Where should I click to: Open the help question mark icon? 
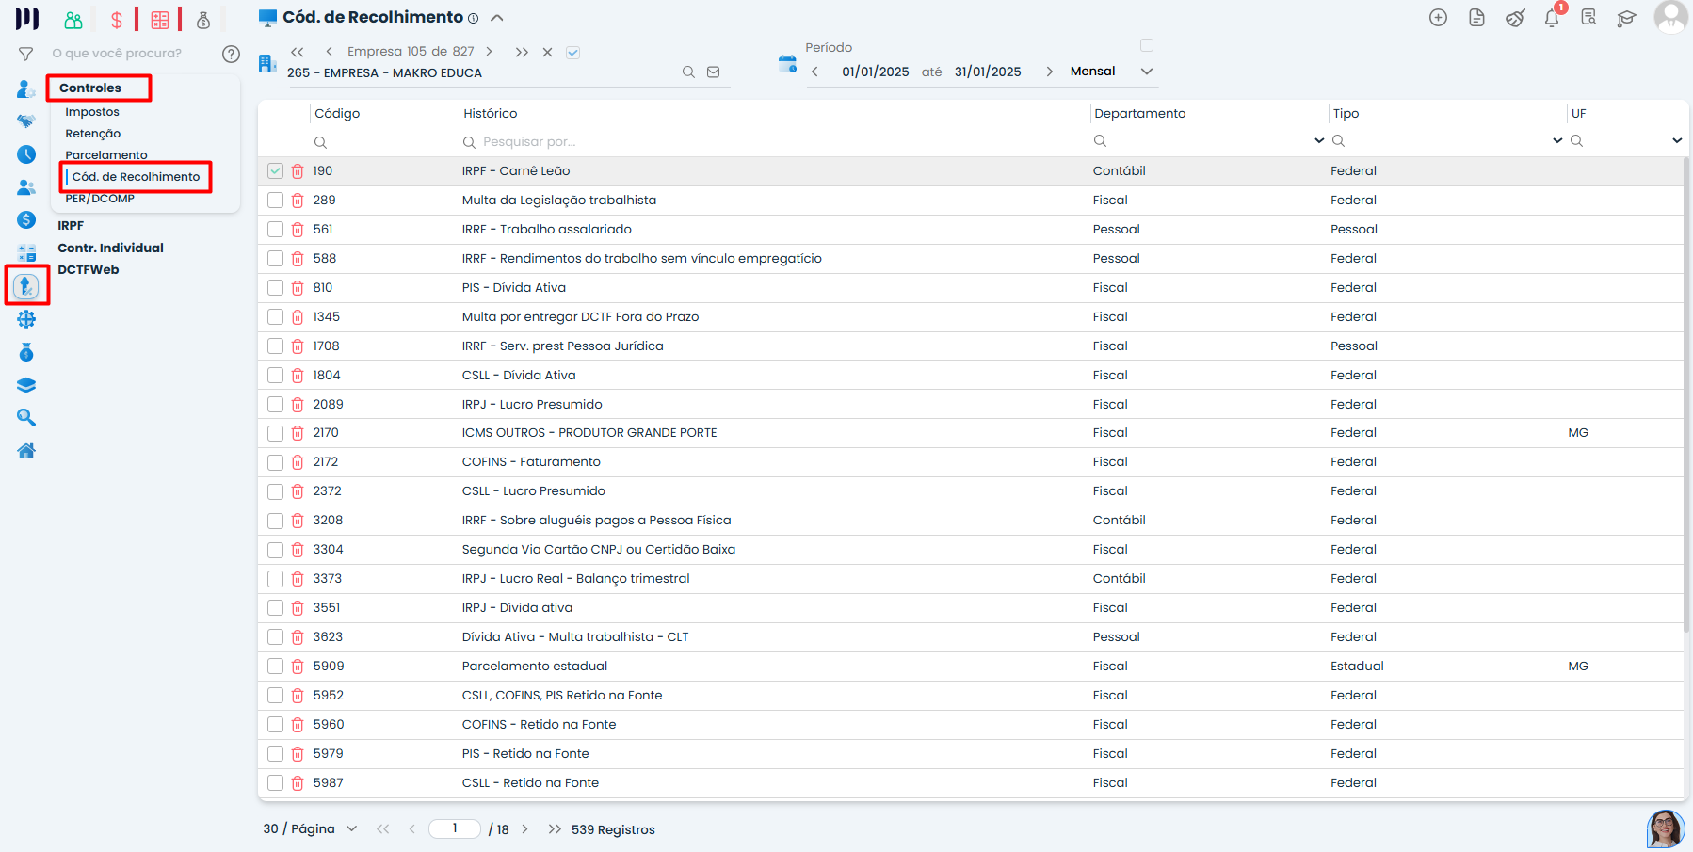tap(231, 54)
